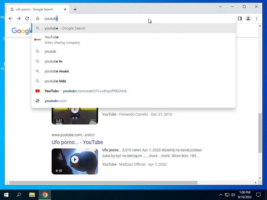This screenshot has height=200, width=267.
Task: Click the vertical scrollbar down arrow
Action: [260, 178]
